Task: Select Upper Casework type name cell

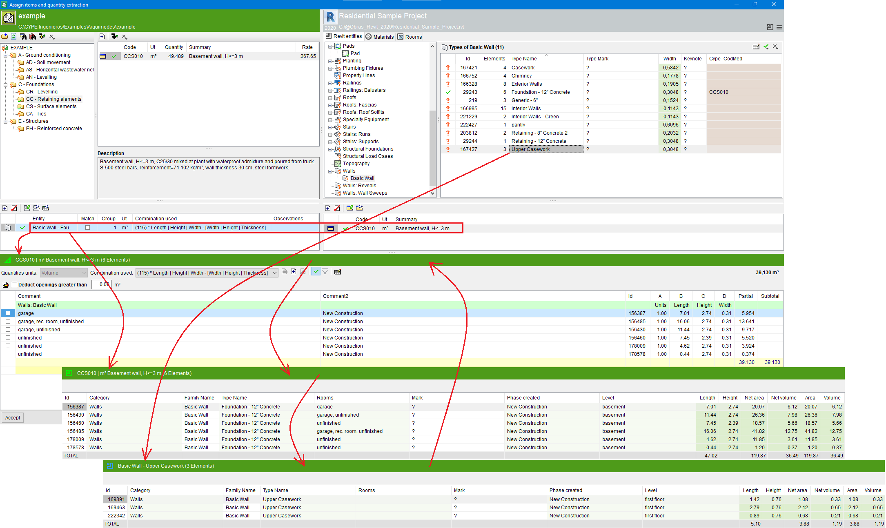Action: pos(546,149)
